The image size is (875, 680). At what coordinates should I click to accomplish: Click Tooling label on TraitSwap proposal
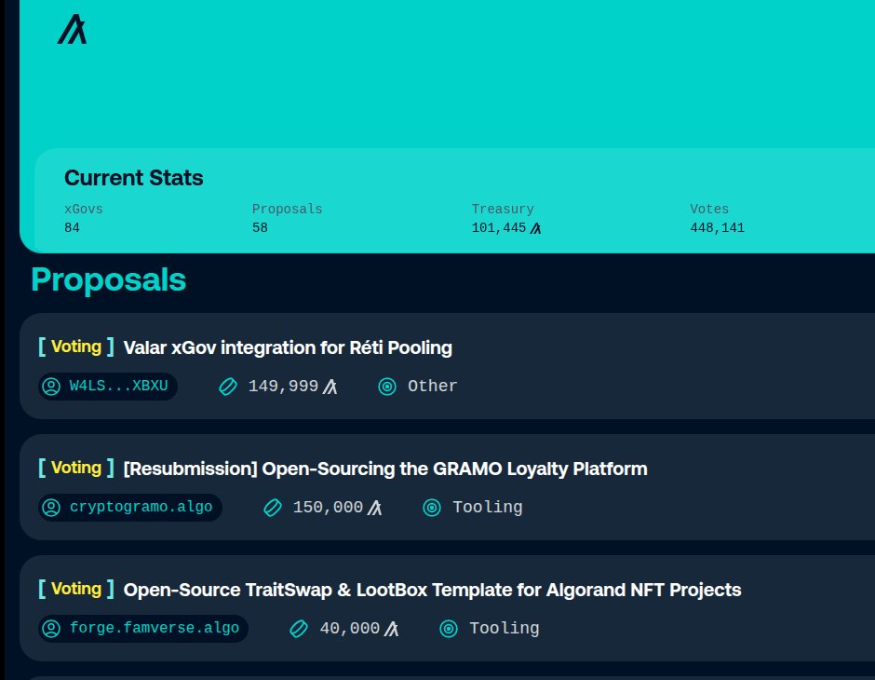505,629
